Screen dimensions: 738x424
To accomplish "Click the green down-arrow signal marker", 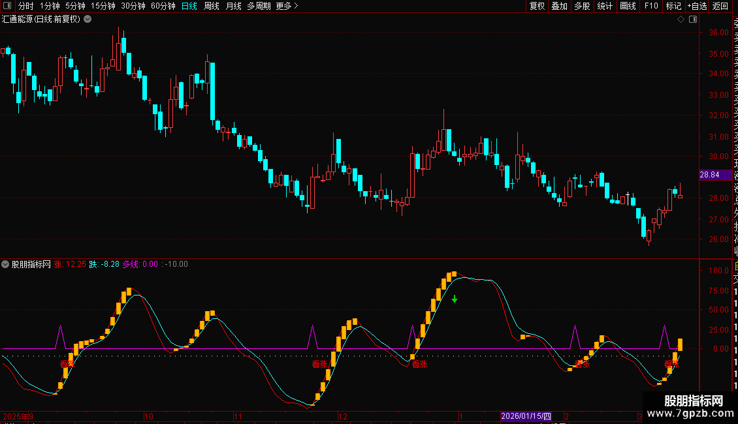I will click(x=454, y=299).
